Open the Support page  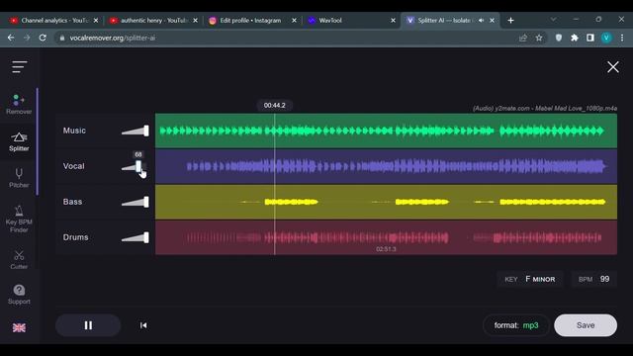(19, 295)
